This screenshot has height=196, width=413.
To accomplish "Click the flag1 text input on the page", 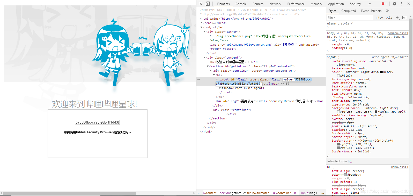I will point(98,122).
